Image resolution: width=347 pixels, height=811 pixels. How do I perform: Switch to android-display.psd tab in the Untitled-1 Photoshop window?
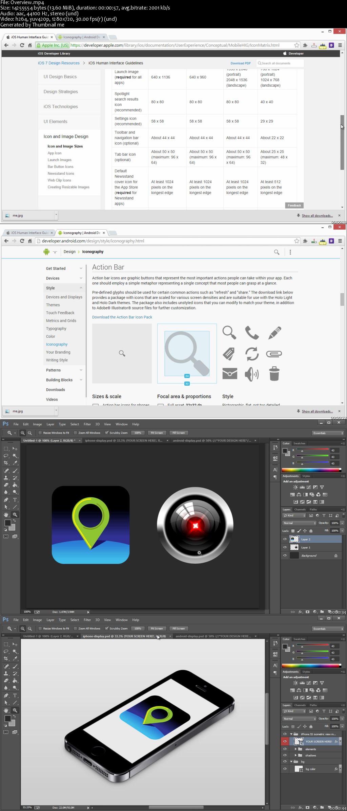pyautogui.click(x=212, y=441)
